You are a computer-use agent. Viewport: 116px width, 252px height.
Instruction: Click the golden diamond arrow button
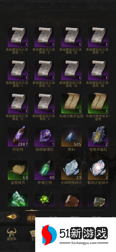(12, 217)
